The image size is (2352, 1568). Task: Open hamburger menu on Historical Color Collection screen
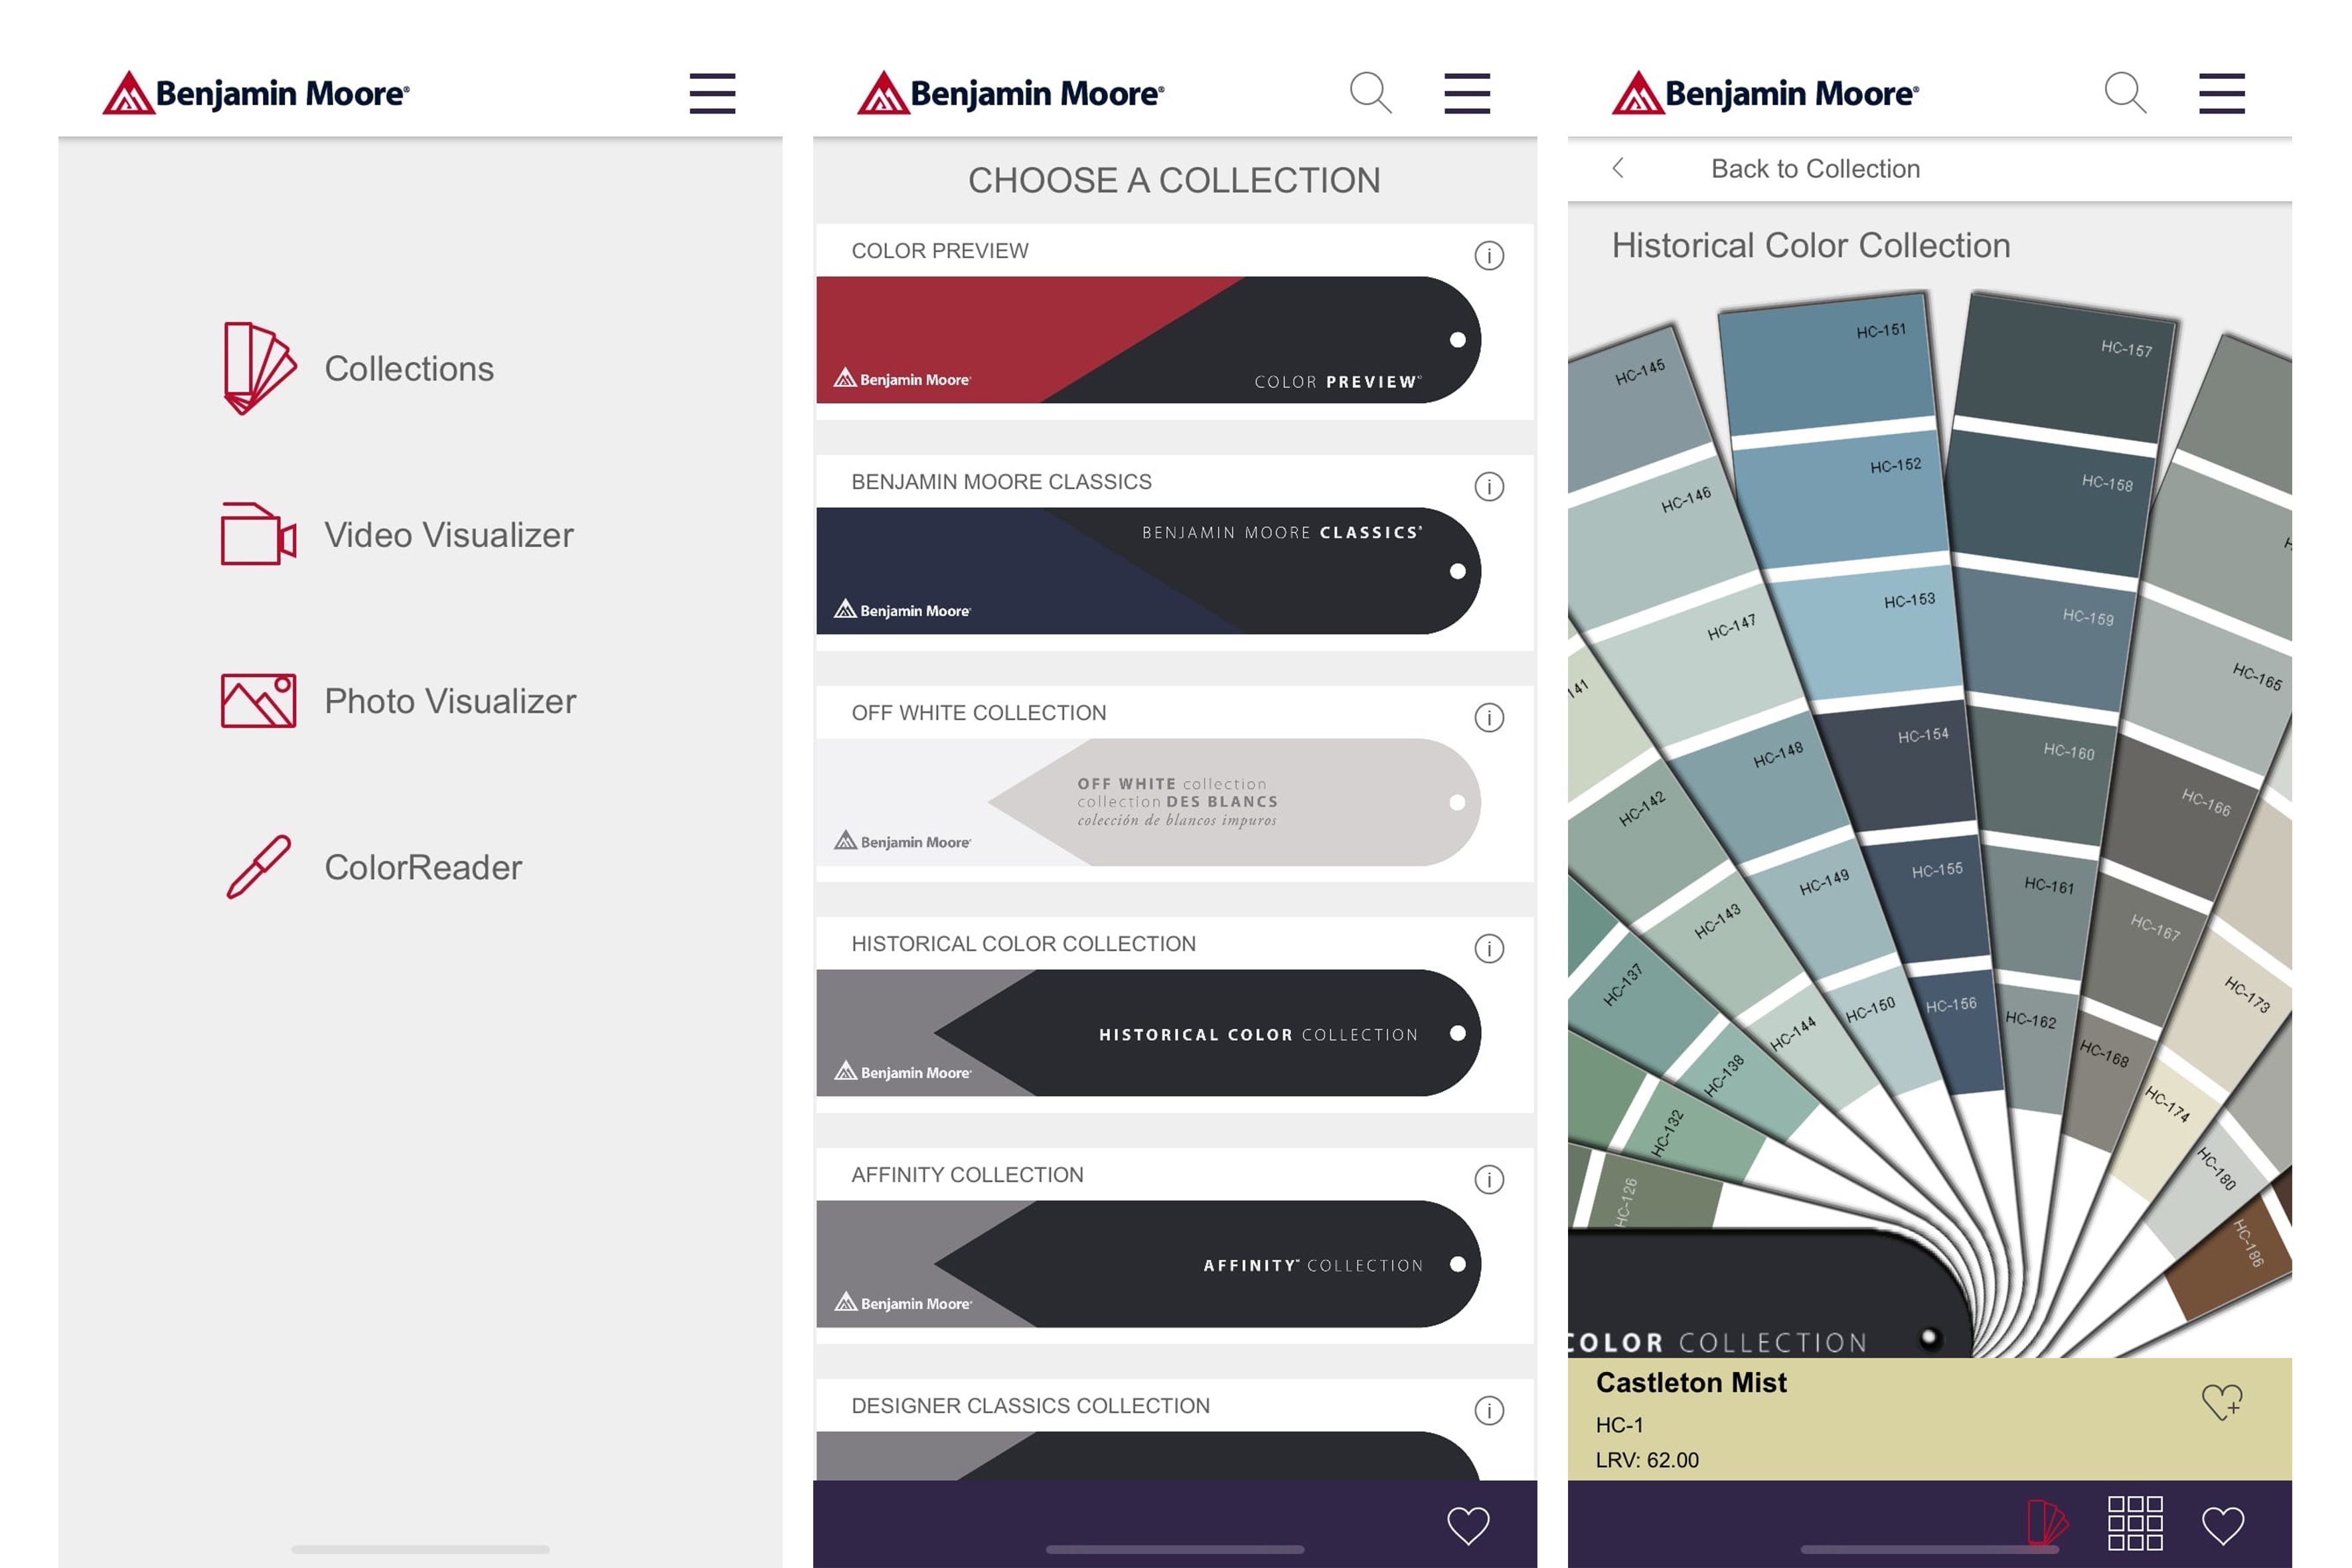point(2222,93)
